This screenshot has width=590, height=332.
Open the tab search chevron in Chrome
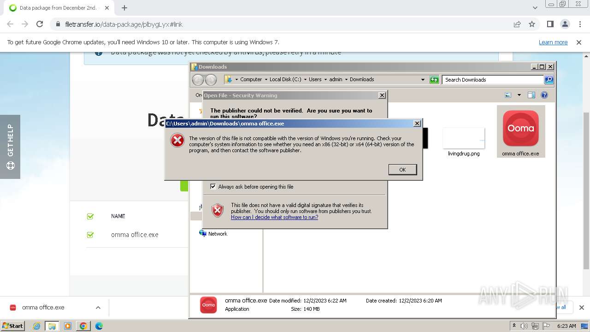(535, 8)
